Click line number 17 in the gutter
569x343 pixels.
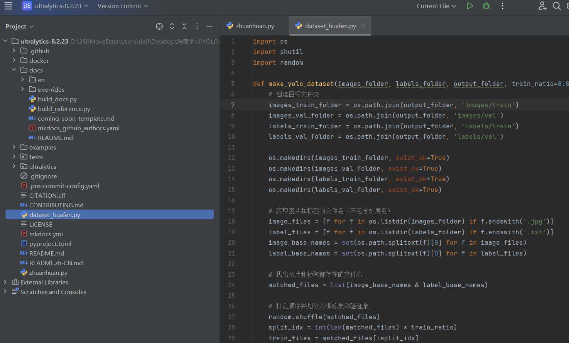point(231,211)
